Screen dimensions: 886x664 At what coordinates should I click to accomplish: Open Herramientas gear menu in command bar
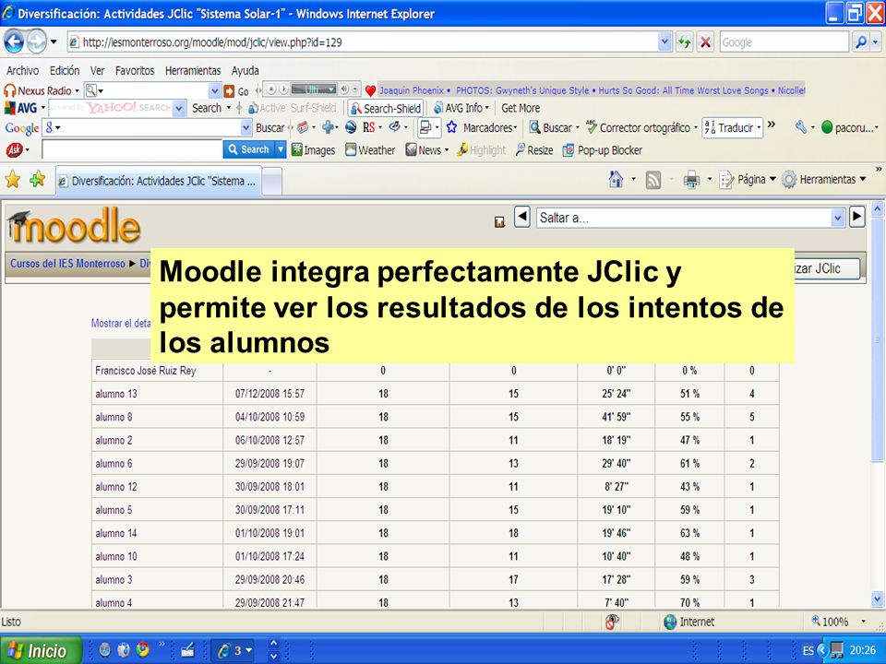823,180
